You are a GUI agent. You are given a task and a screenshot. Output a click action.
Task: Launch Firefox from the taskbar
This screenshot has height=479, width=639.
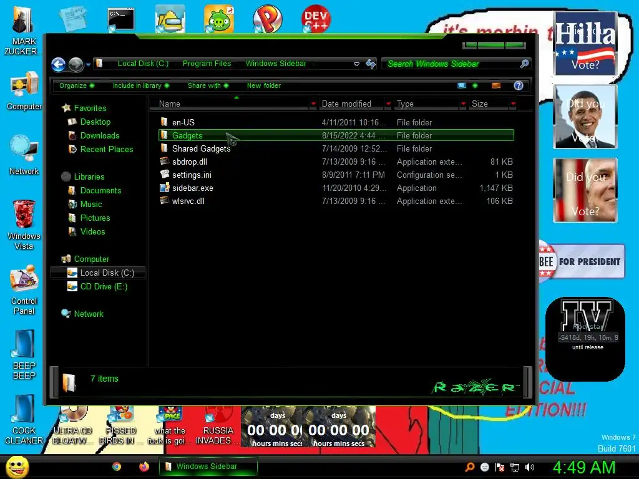click(x=144, y=467)
